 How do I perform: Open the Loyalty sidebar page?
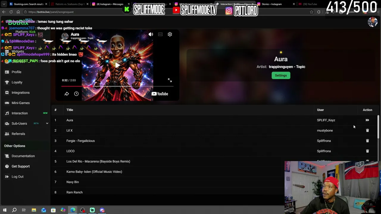(x=17, y=82)
